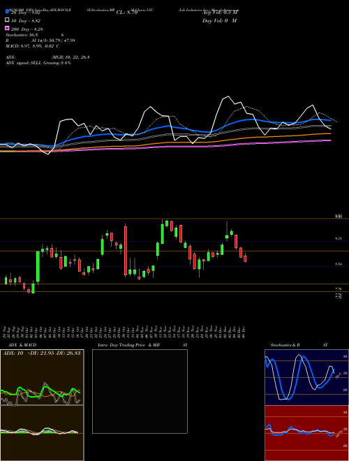
Task: Open the ADX indicator chart panel
Action: [42, 377]
